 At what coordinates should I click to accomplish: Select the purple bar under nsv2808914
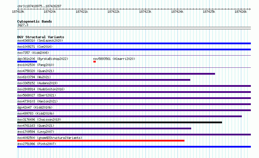[134, 92]
